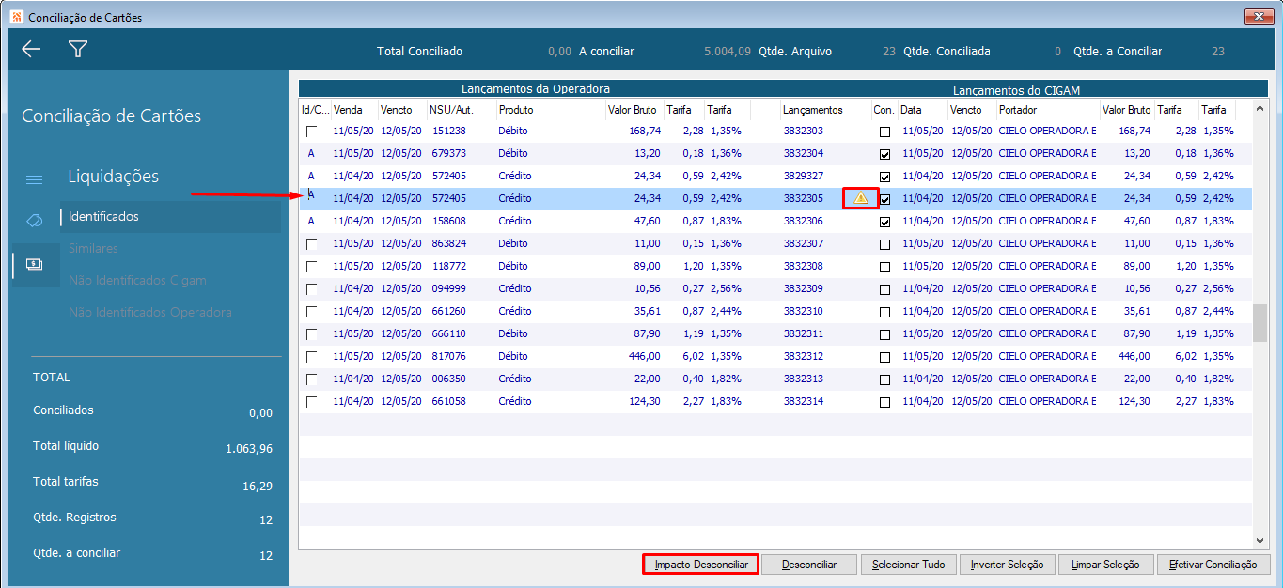Click the application icon in title bar
1283x588 pixels.
(x=16, y=17)
